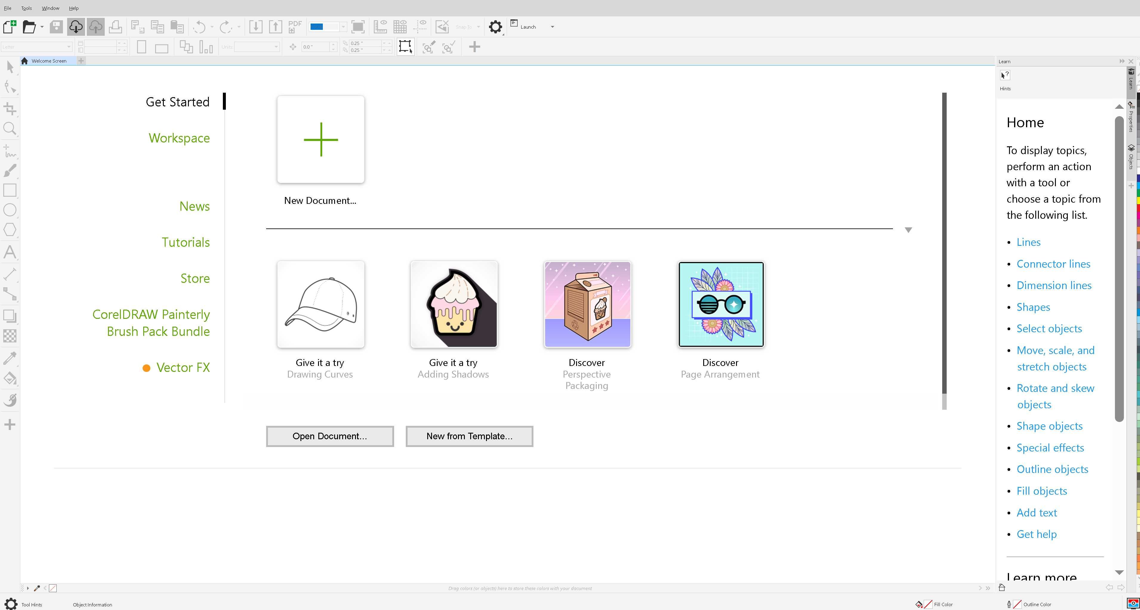Select the Connector tool

[10, 294]
